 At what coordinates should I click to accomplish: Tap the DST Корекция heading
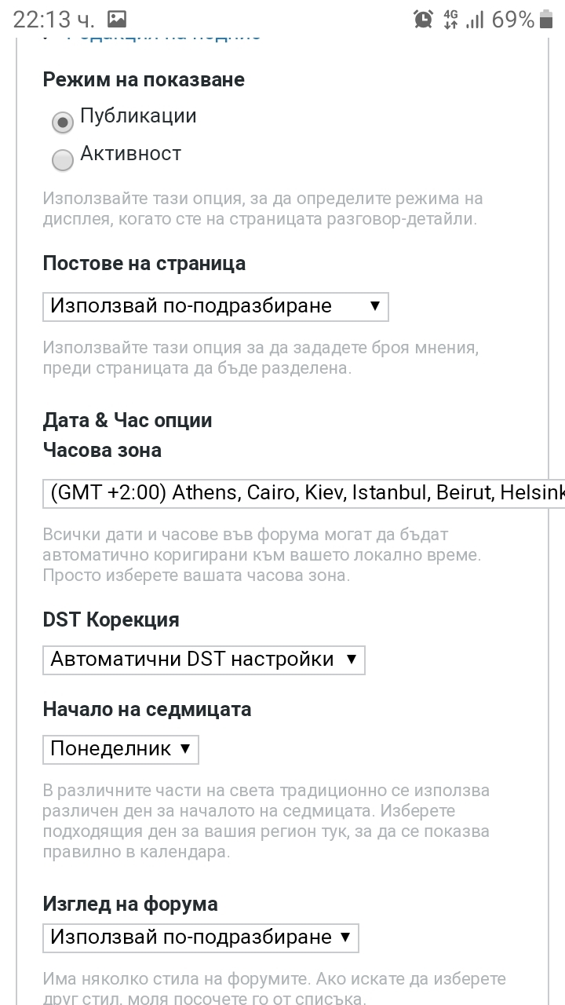pos(111,619)
